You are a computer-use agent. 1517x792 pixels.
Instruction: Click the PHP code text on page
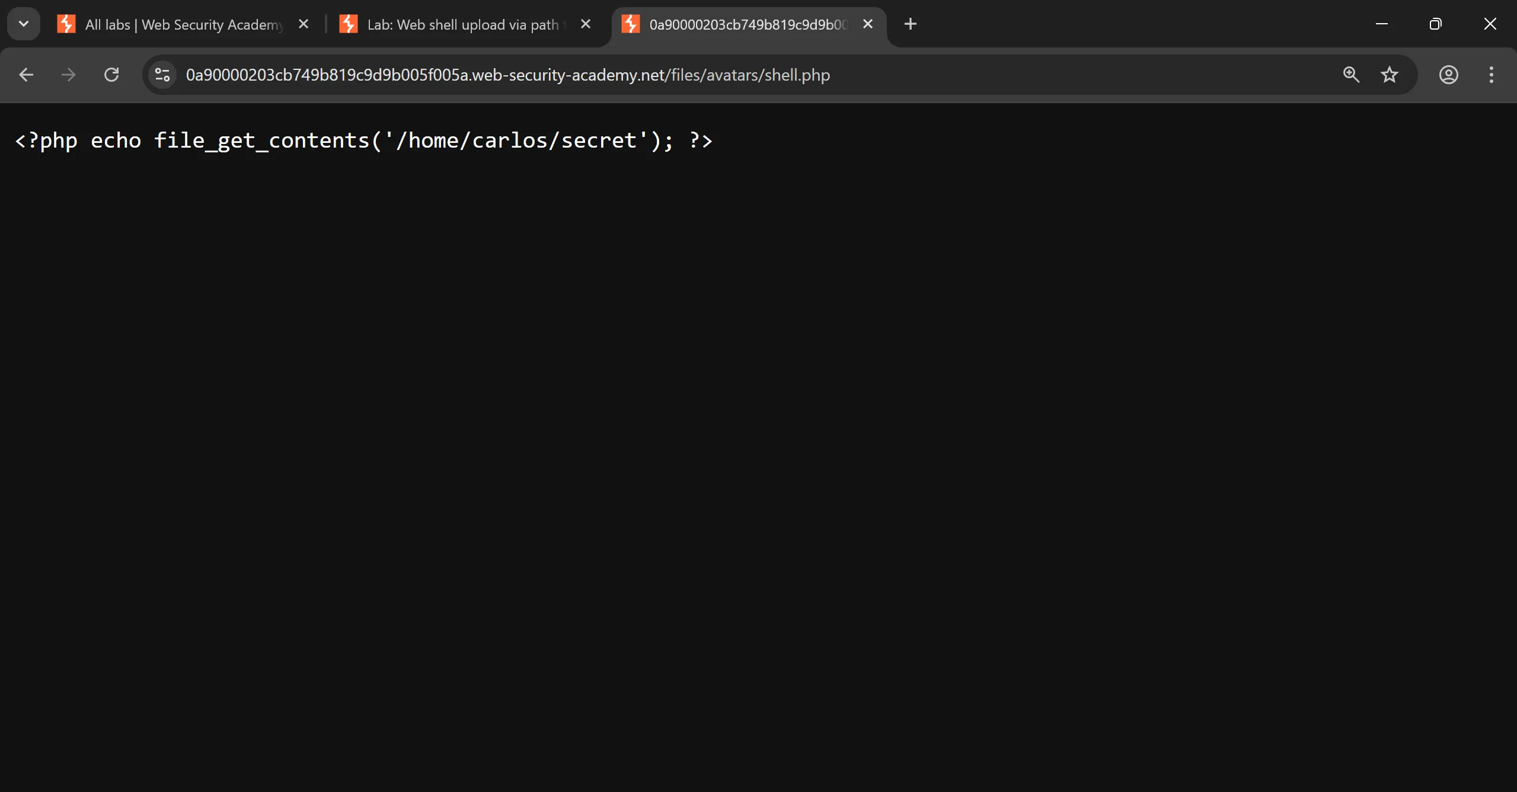click(x=363, y=140)
